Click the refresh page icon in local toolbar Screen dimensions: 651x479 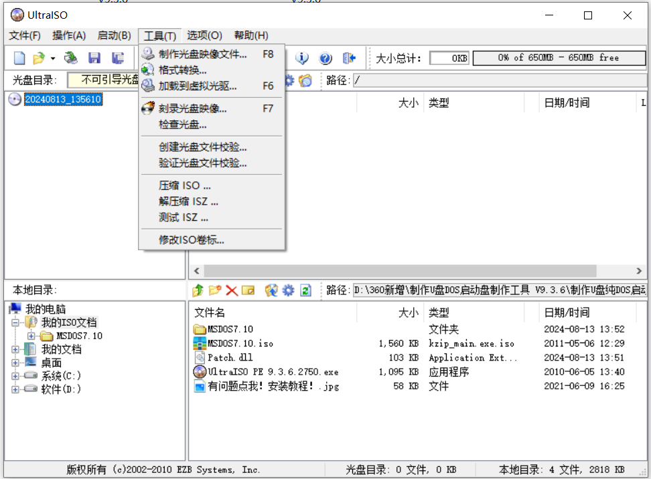coord(305,290)
